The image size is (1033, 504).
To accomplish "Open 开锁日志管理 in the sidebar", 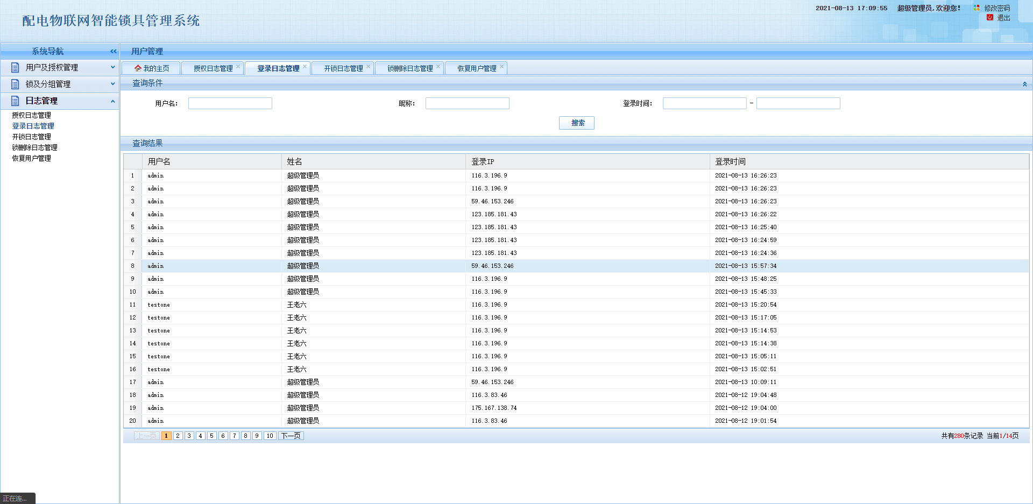I will coord(32,137).
